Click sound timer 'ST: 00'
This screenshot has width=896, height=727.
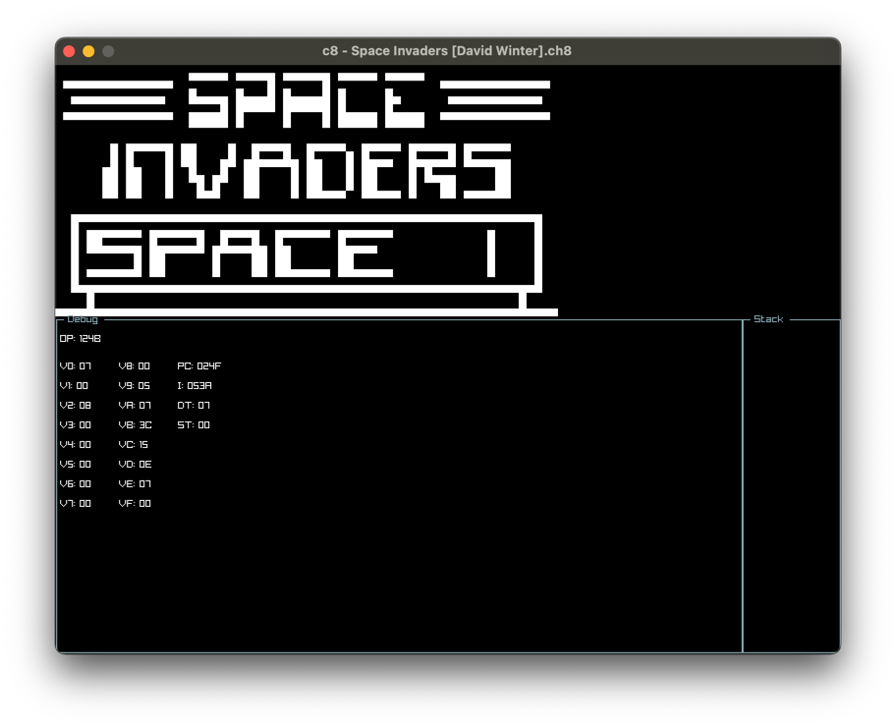click(194, 424)
